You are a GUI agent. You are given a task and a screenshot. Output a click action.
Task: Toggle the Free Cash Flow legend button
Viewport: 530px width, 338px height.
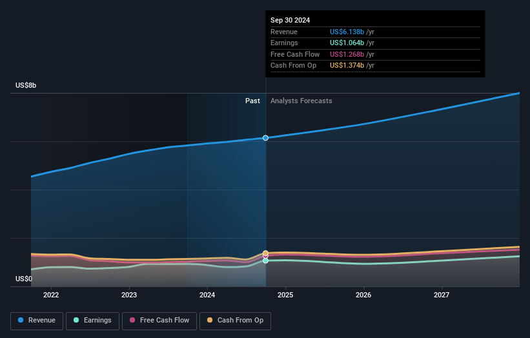[159, 321]
